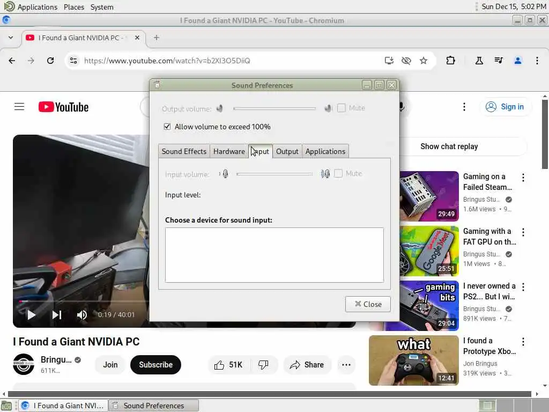Click the video progress bar
Screen dimensions: 549x412
click(84, 301)
